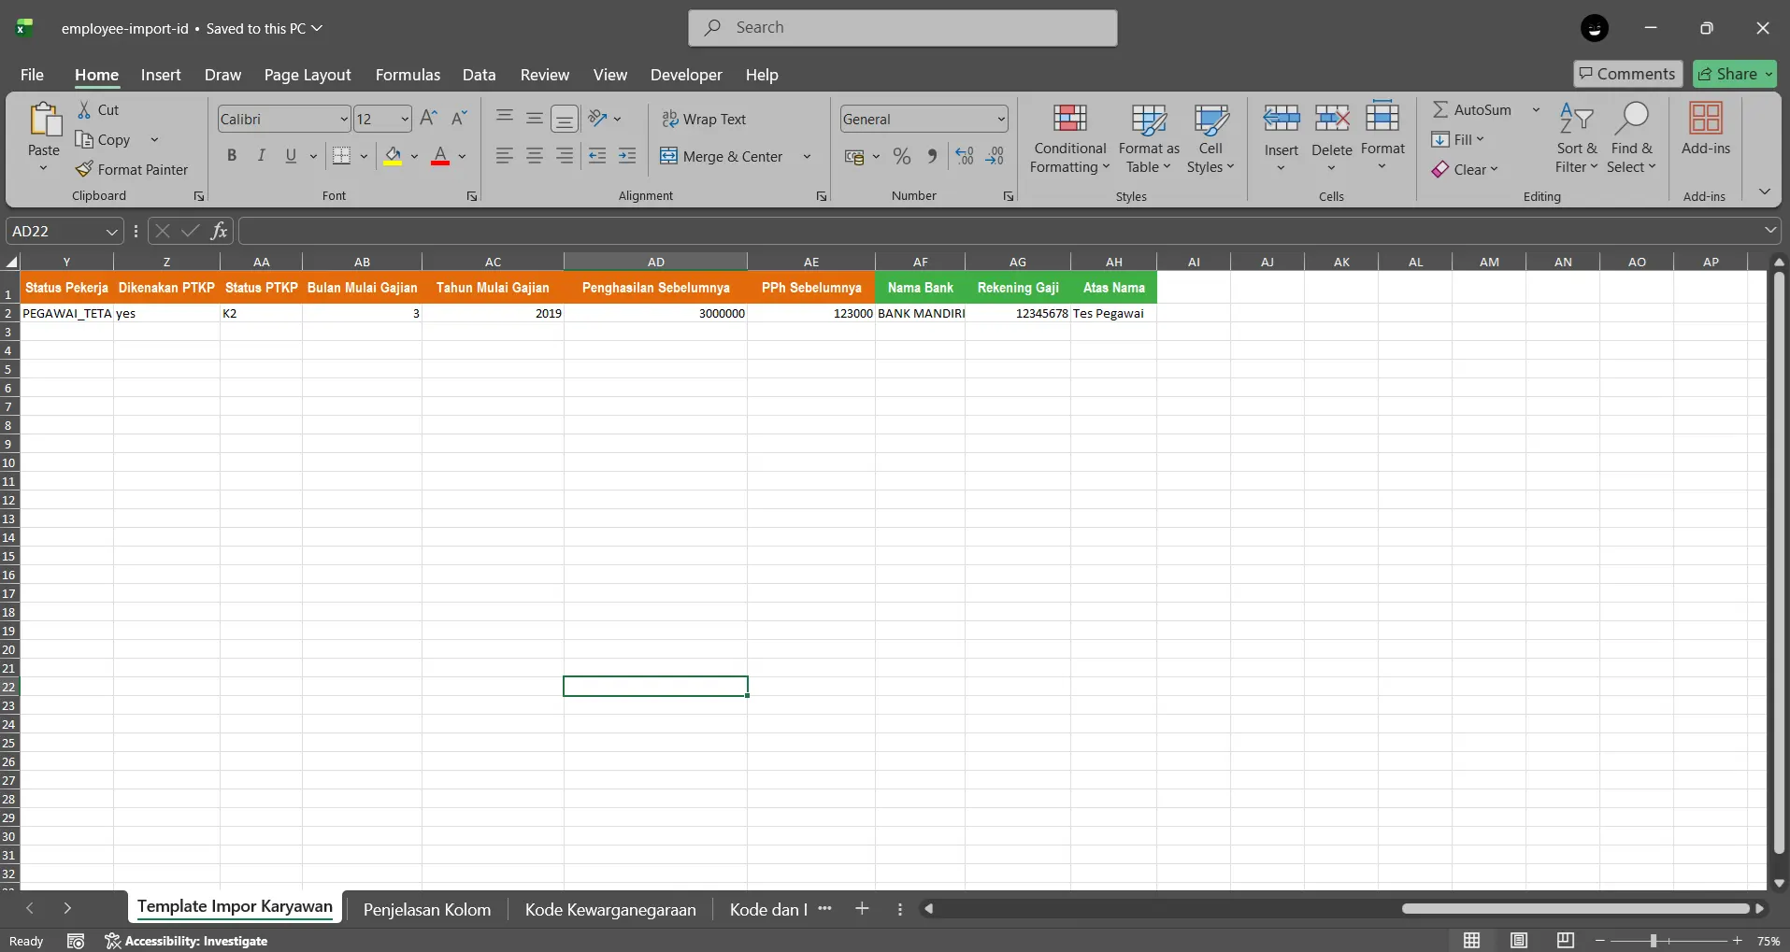Toggle center alignment
Screen dimensions: 1790x952
[535, 155]
